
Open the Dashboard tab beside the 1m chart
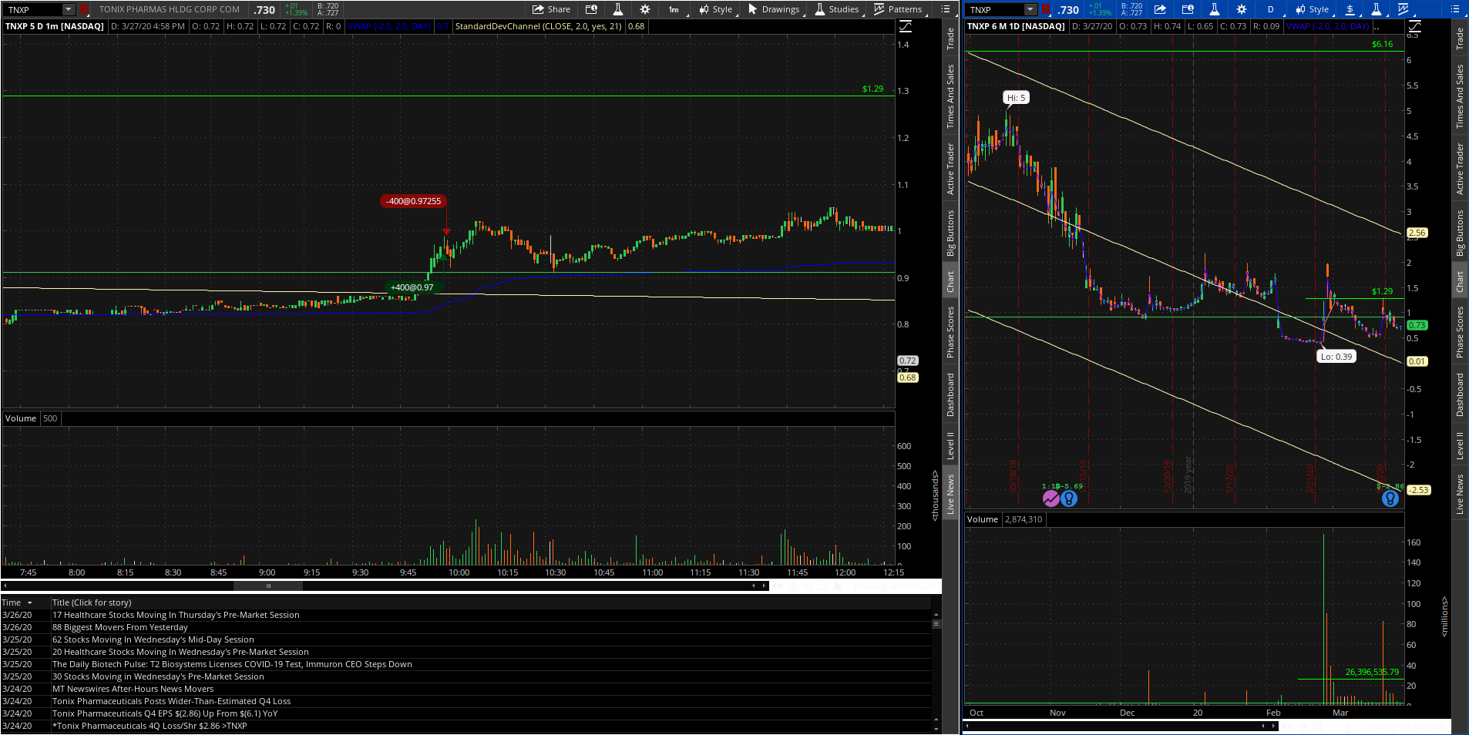coord(950,395)
